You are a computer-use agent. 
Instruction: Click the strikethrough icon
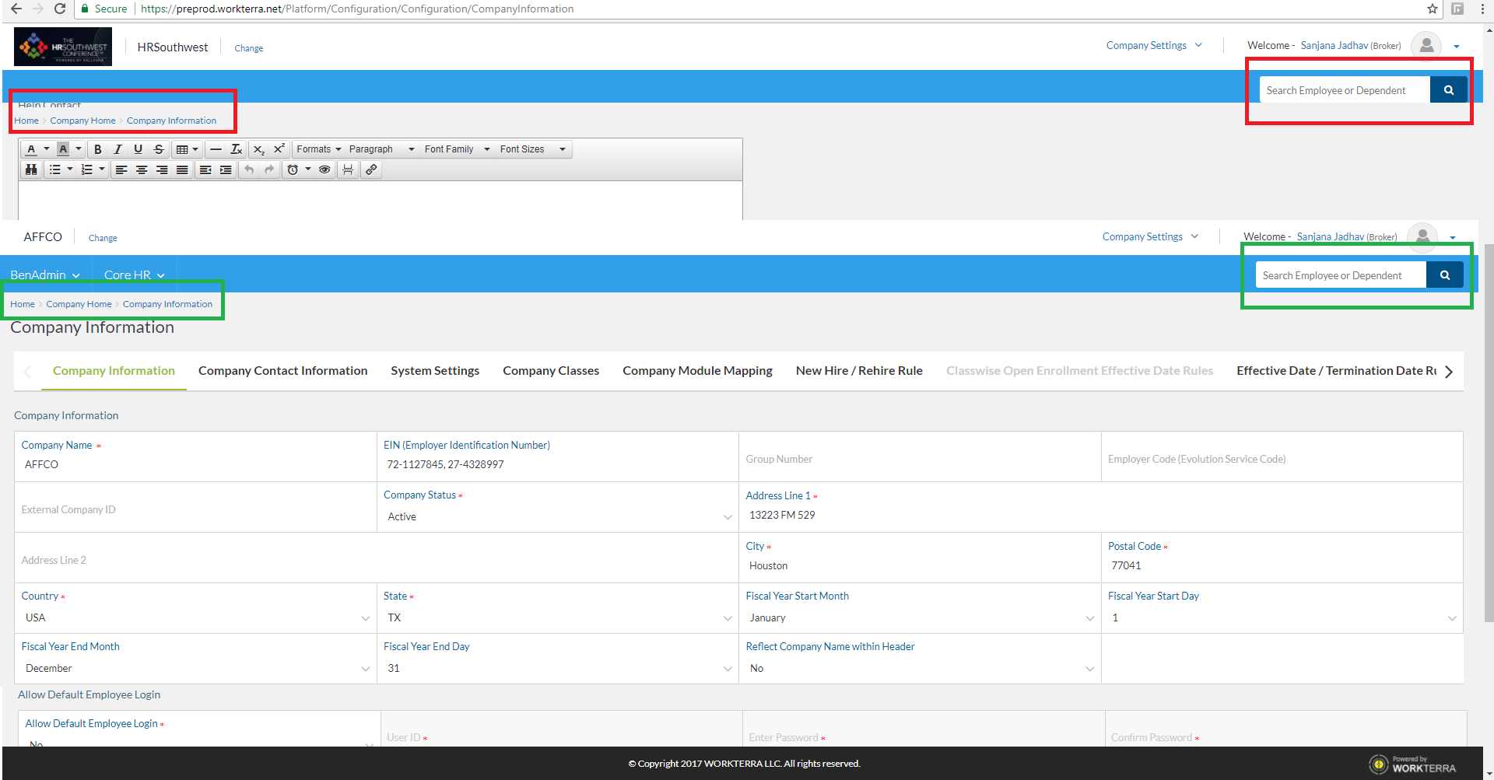[x=159, y=149]
